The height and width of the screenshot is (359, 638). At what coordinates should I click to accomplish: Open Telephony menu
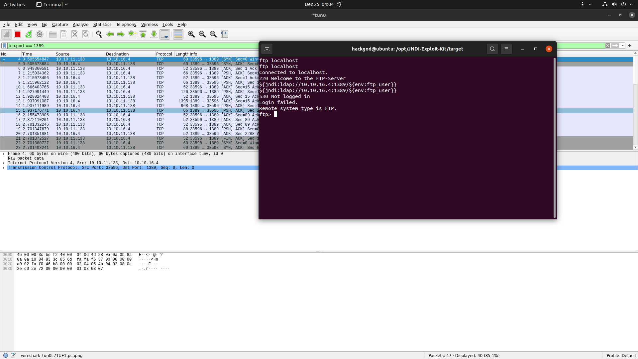click(126, 25)
